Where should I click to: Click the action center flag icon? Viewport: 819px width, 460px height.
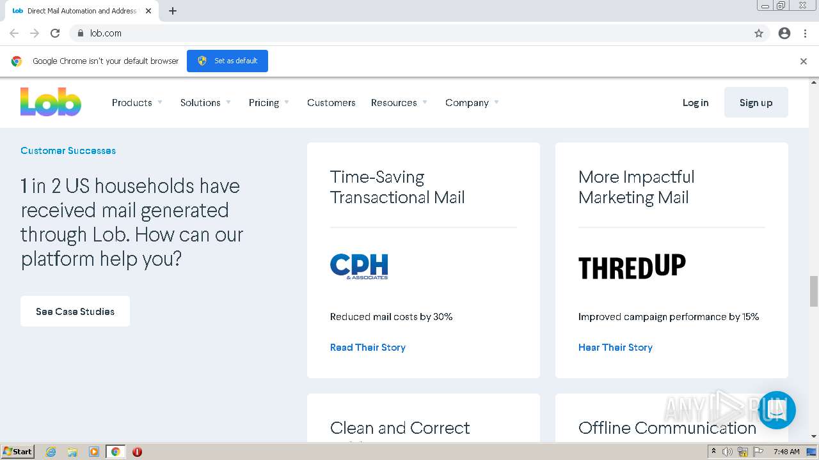pyautogui.click(x=758, y=452)
